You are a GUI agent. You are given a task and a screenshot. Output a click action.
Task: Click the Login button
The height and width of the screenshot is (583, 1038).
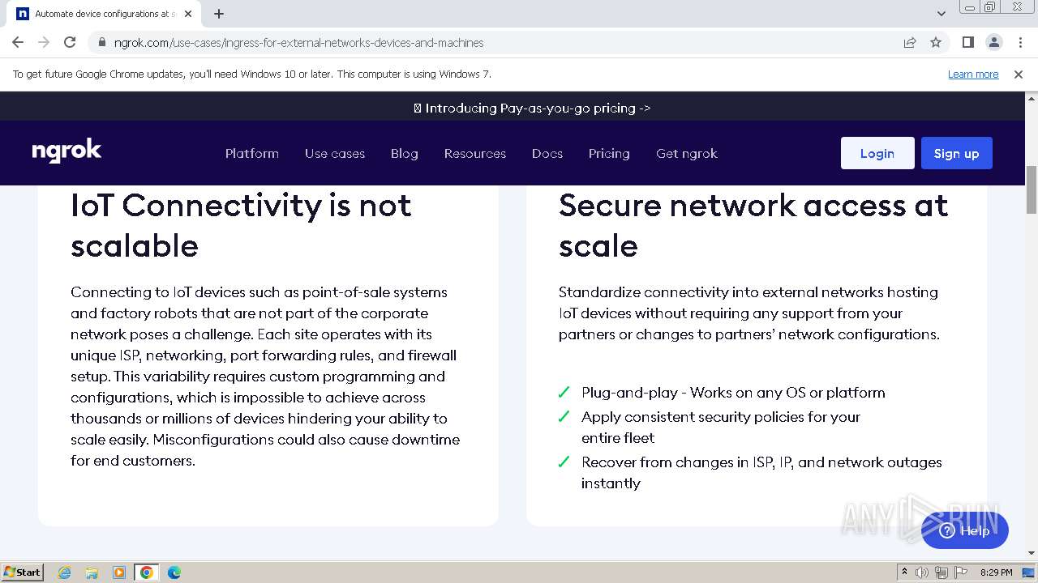tap(877, 153)
